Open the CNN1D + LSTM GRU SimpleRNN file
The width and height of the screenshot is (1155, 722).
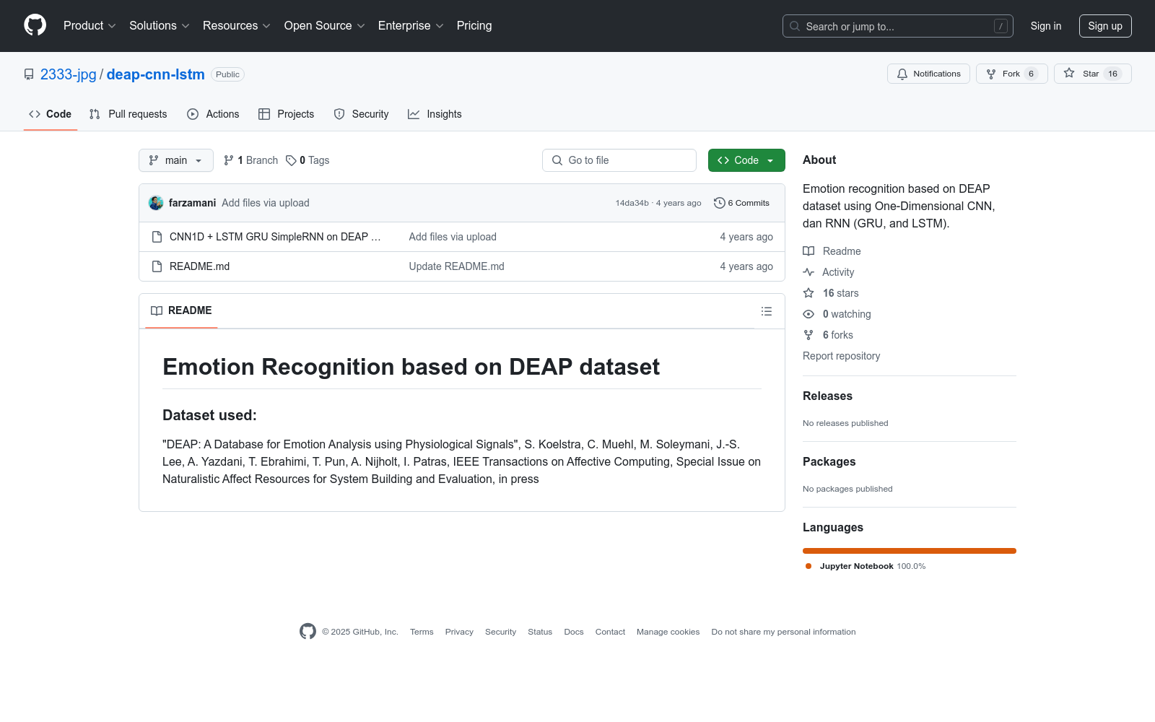(275, 237)
